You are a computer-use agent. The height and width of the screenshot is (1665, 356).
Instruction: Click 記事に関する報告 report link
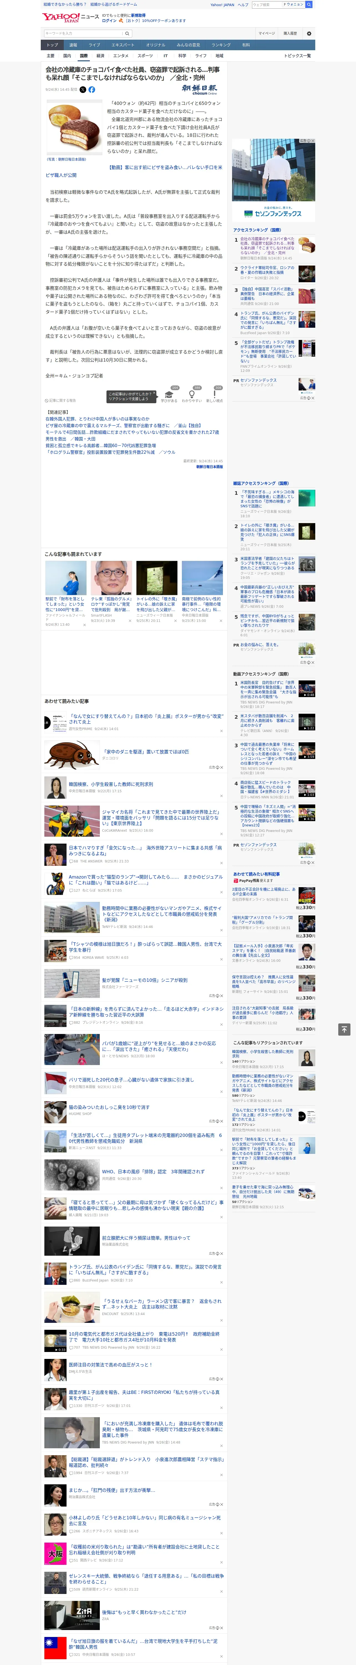tap(60, 401)
